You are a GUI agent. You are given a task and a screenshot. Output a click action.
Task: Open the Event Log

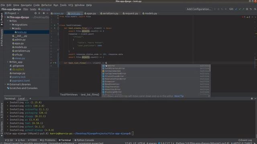[x=245, y=140]
